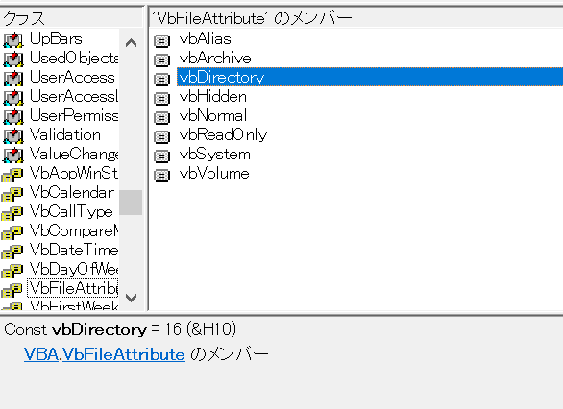This screenshot has width=563, height=409.
Task: Click class list scroll down arrow
Action: pos(131,298)
